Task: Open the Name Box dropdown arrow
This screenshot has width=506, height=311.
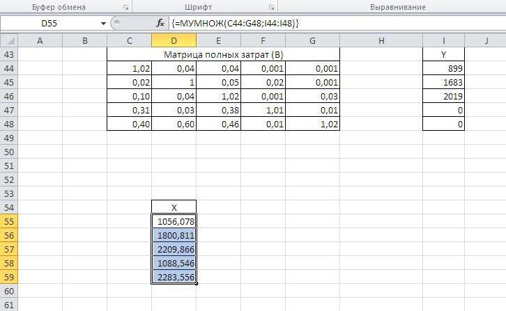Action: pos(103,24)
